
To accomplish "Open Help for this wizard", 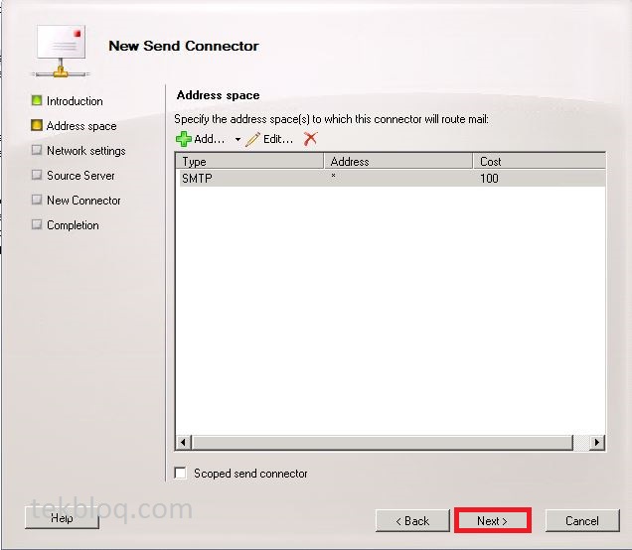I will (x=62, y=518).
